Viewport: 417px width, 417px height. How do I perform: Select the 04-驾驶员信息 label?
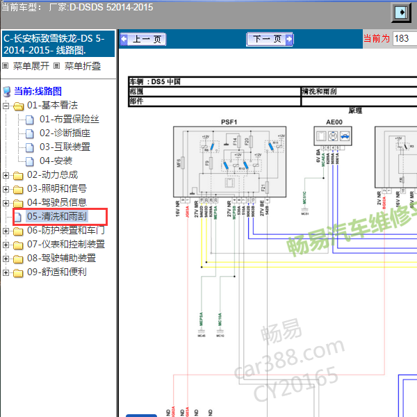pos(57,202)
